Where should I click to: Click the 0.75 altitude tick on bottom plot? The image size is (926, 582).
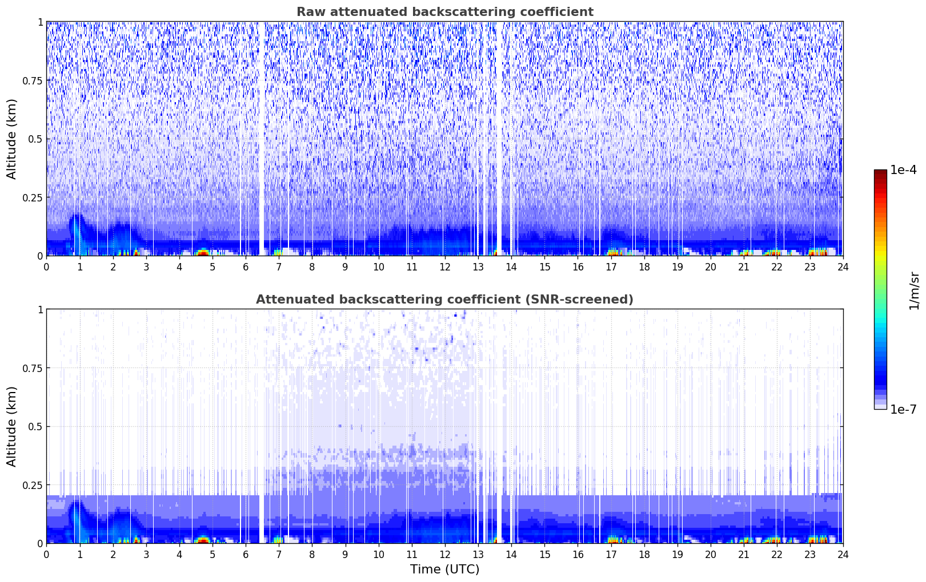(34, 368)
